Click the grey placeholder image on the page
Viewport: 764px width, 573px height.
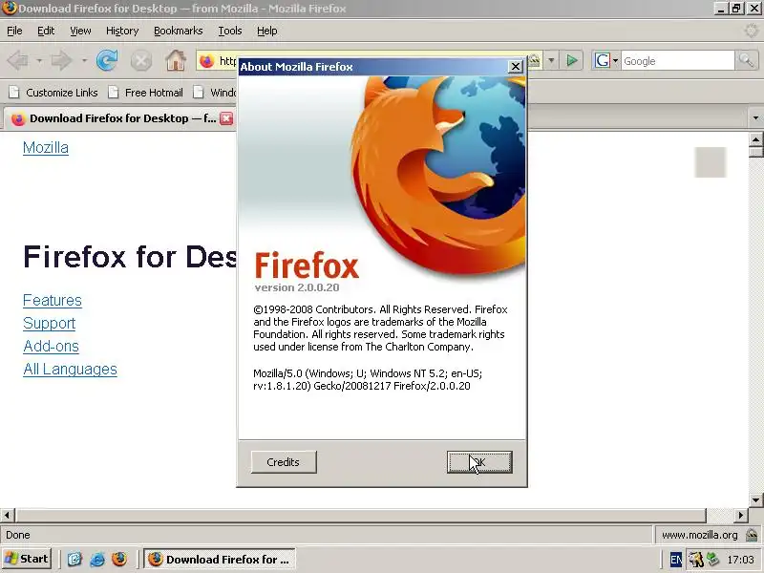(x=711, y=162)
